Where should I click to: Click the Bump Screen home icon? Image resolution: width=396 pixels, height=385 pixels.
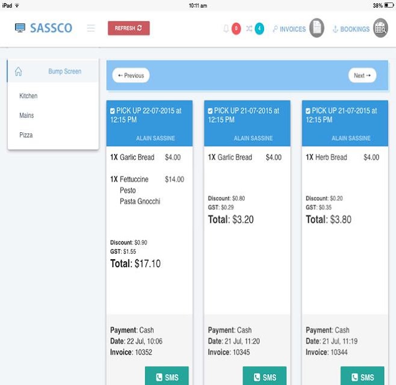(x=18, y=72)
